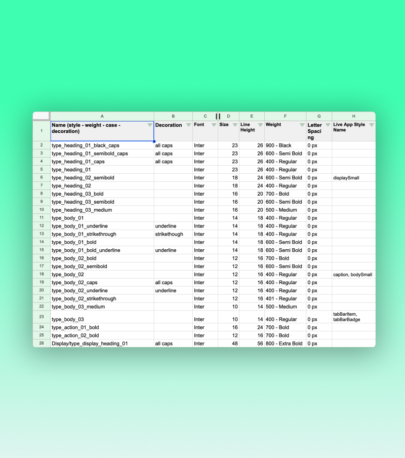The width and height of the screenshot is (405, 458).
Task: Click 'underline' cell in row 15
Action: coord(173,250)
